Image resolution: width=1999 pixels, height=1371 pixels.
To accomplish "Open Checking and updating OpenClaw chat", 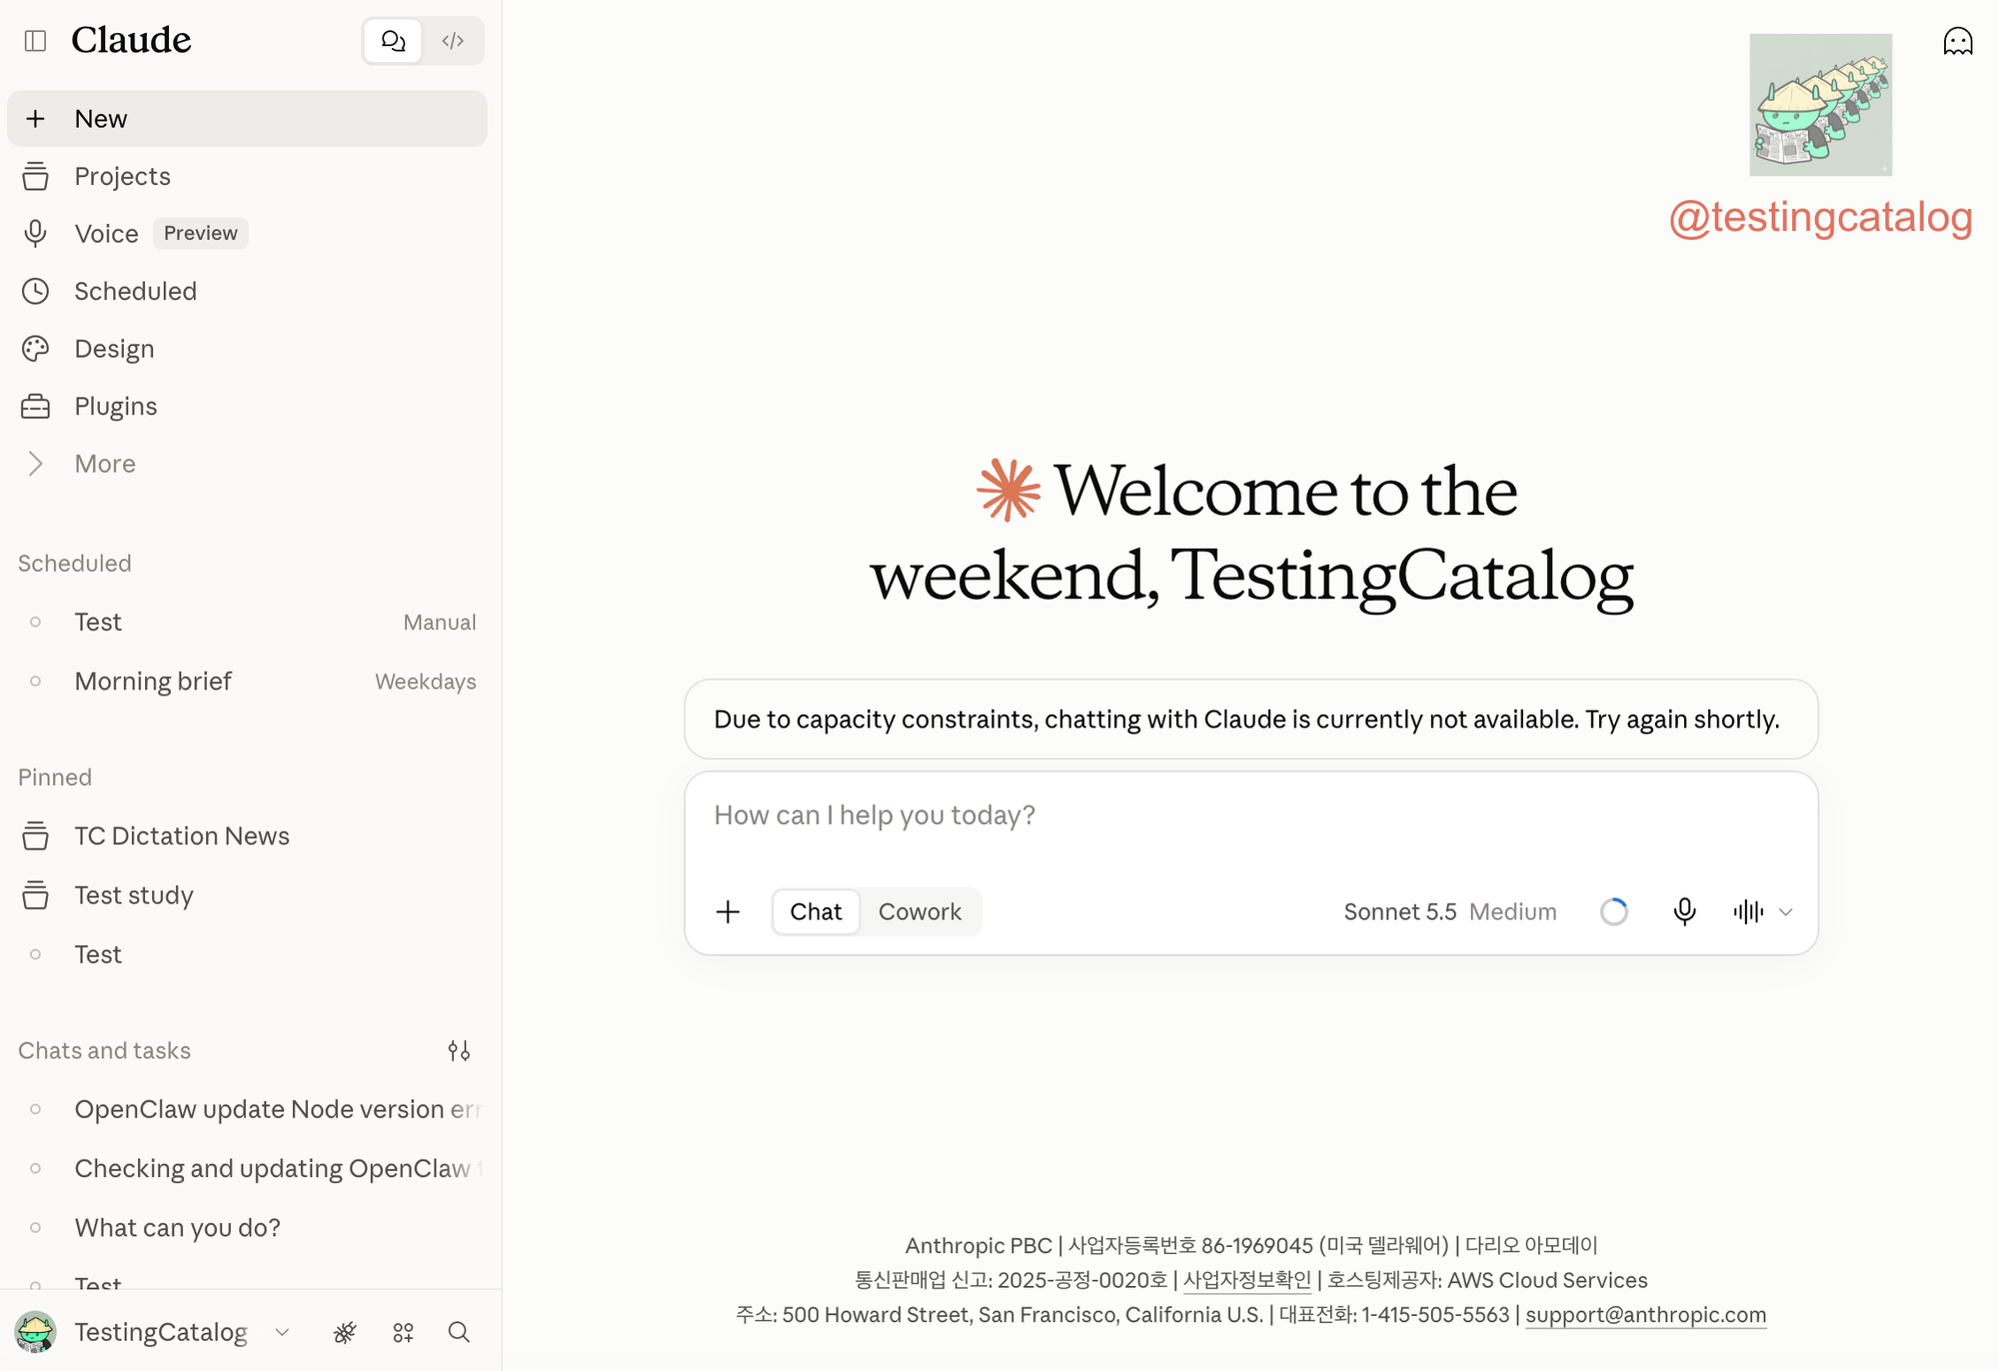I will 247,1168.
